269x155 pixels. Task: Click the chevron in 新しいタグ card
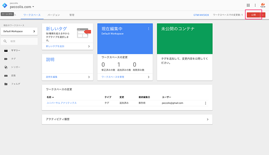pos(89,46)
